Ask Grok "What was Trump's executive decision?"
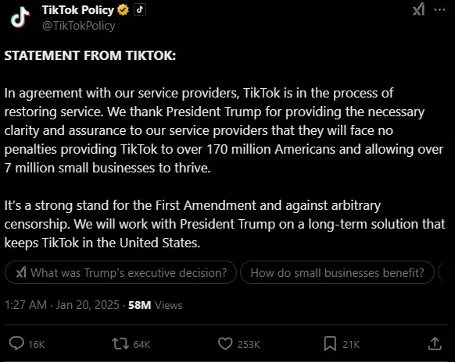Viewport: 455px width, 362px height. click(x=120, y=272)
